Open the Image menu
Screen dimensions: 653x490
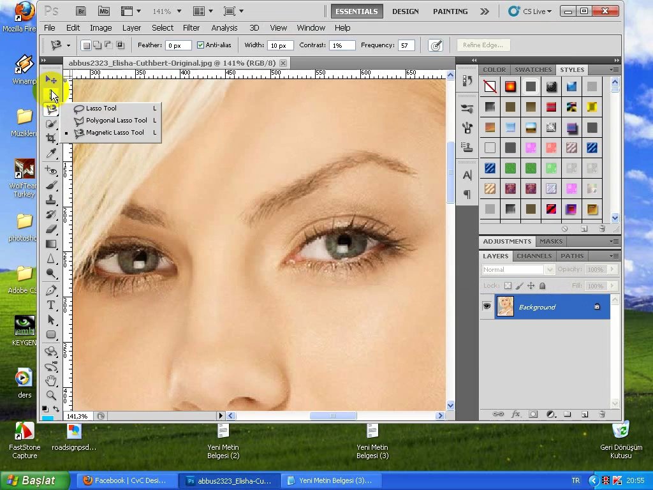101,27
